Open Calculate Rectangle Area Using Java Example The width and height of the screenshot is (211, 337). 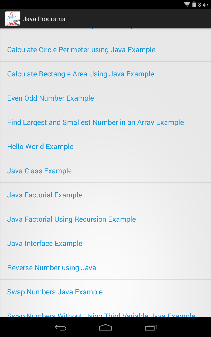(81, 74)
